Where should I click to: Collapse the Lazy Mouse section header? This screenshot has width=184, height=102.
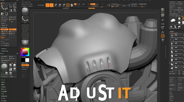pos(4,27)
